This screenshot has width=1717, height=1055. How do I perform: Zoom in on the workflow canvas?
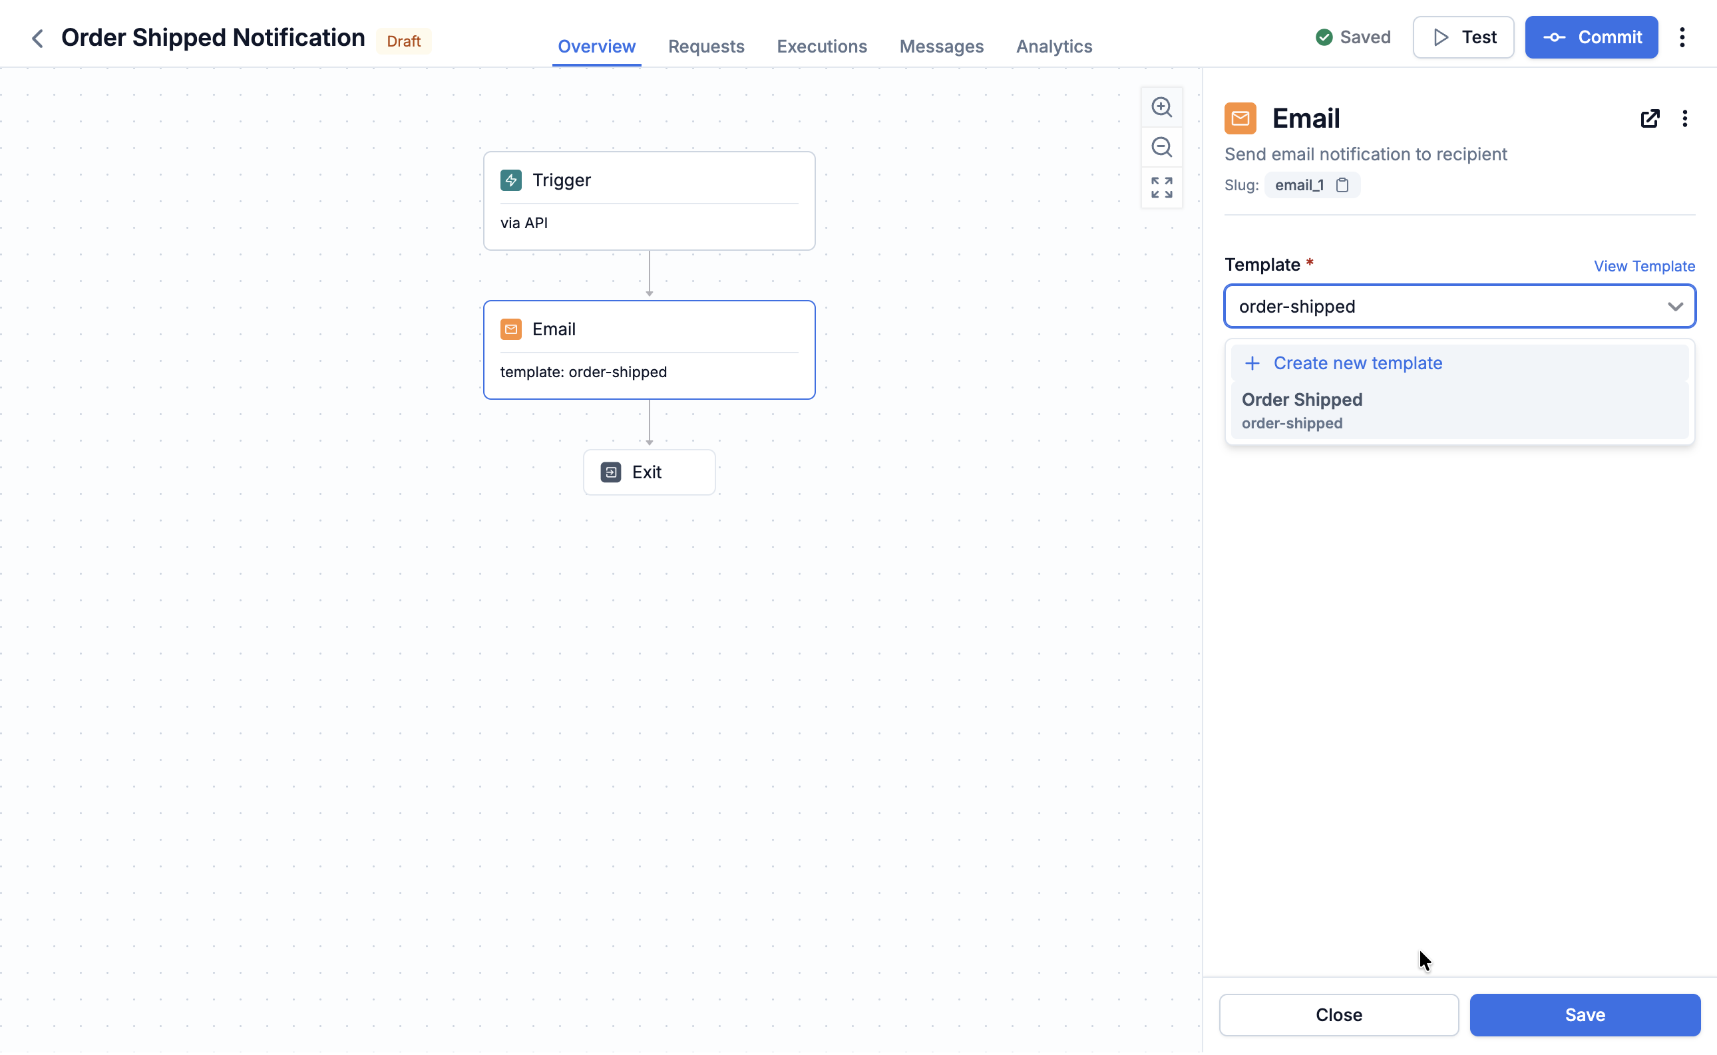[1161, 106]
